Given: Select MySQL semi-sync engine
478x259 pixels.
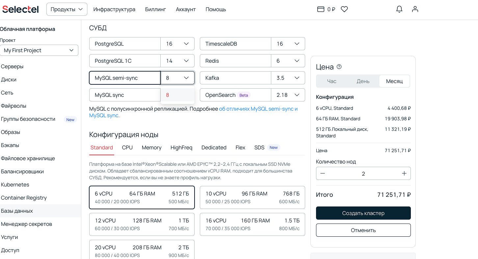Looking at the screenshot, I should point(125,78).
